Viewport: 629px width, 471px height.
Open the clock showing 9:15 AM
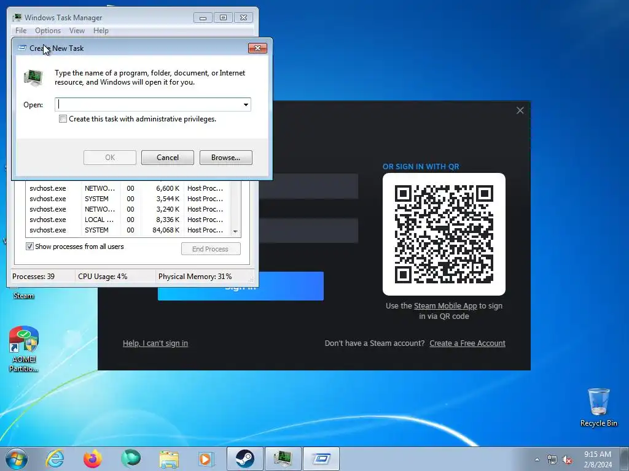click(598, 459)
